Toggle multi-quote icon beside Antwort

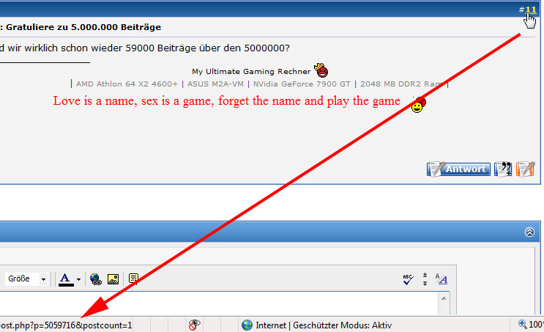503,169
